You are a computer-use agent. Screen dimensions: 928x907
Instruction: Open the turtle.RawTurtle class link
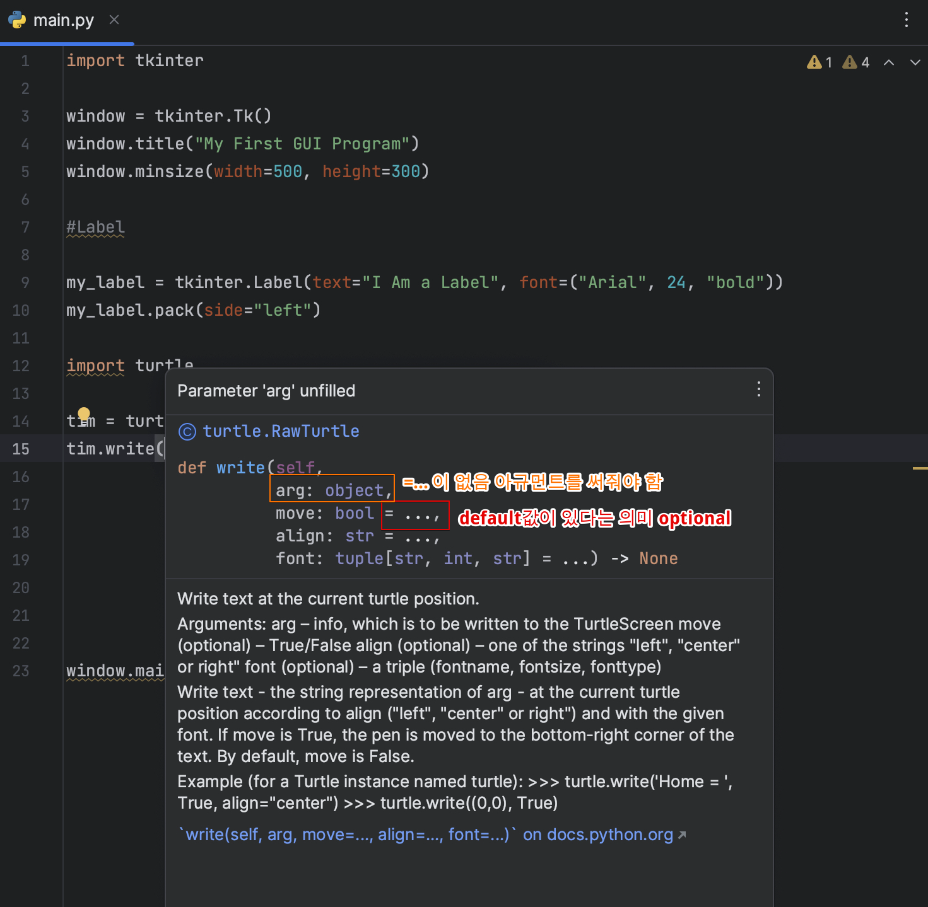click(281, 431)
